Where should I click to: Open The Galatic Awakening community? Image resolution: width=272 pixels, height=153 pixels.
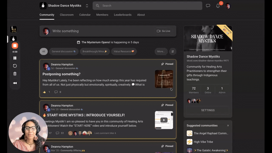click(x=211, y=150)
